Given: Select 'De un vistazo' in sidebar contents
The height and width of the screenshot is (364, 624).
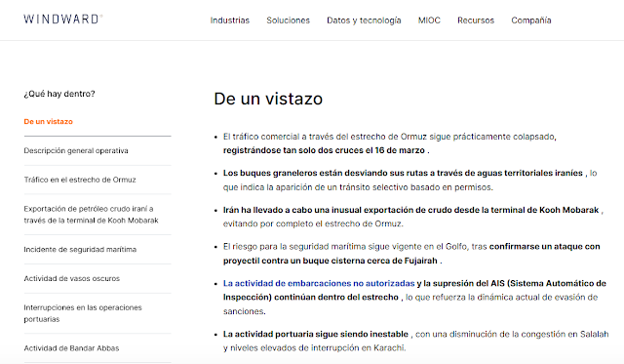Looking at the screenshot, I should [x=48, y=121].
